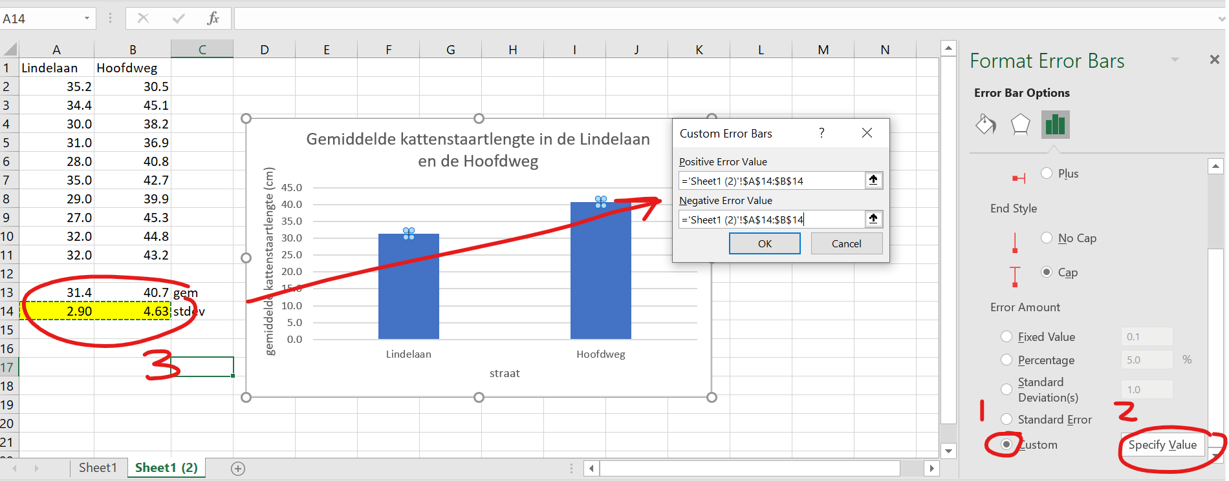Viewport: 1229px width, 481px height.
Task: Click the help question mark in dialog
Action: click(821, 133)
